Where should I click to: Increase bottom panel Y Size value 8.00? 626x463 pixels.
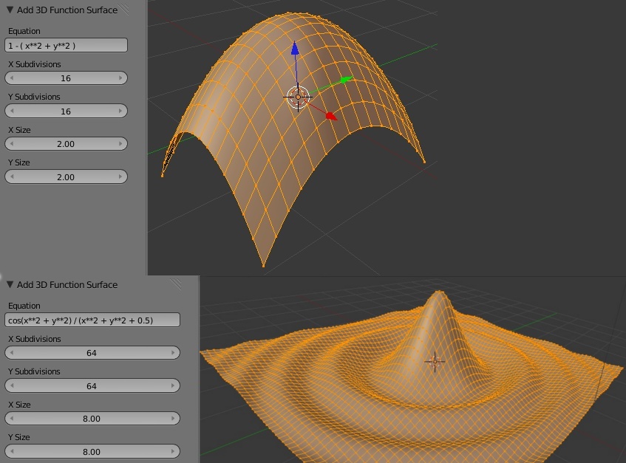click(173, 451)
